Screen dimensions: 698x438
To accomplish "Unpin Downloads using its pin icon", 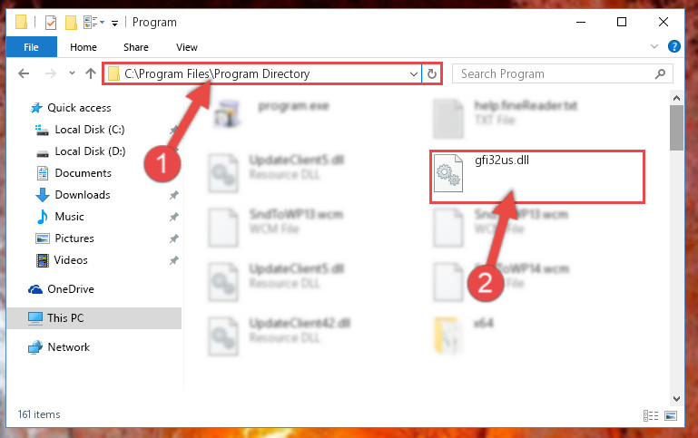I will (x=173, y=195).
